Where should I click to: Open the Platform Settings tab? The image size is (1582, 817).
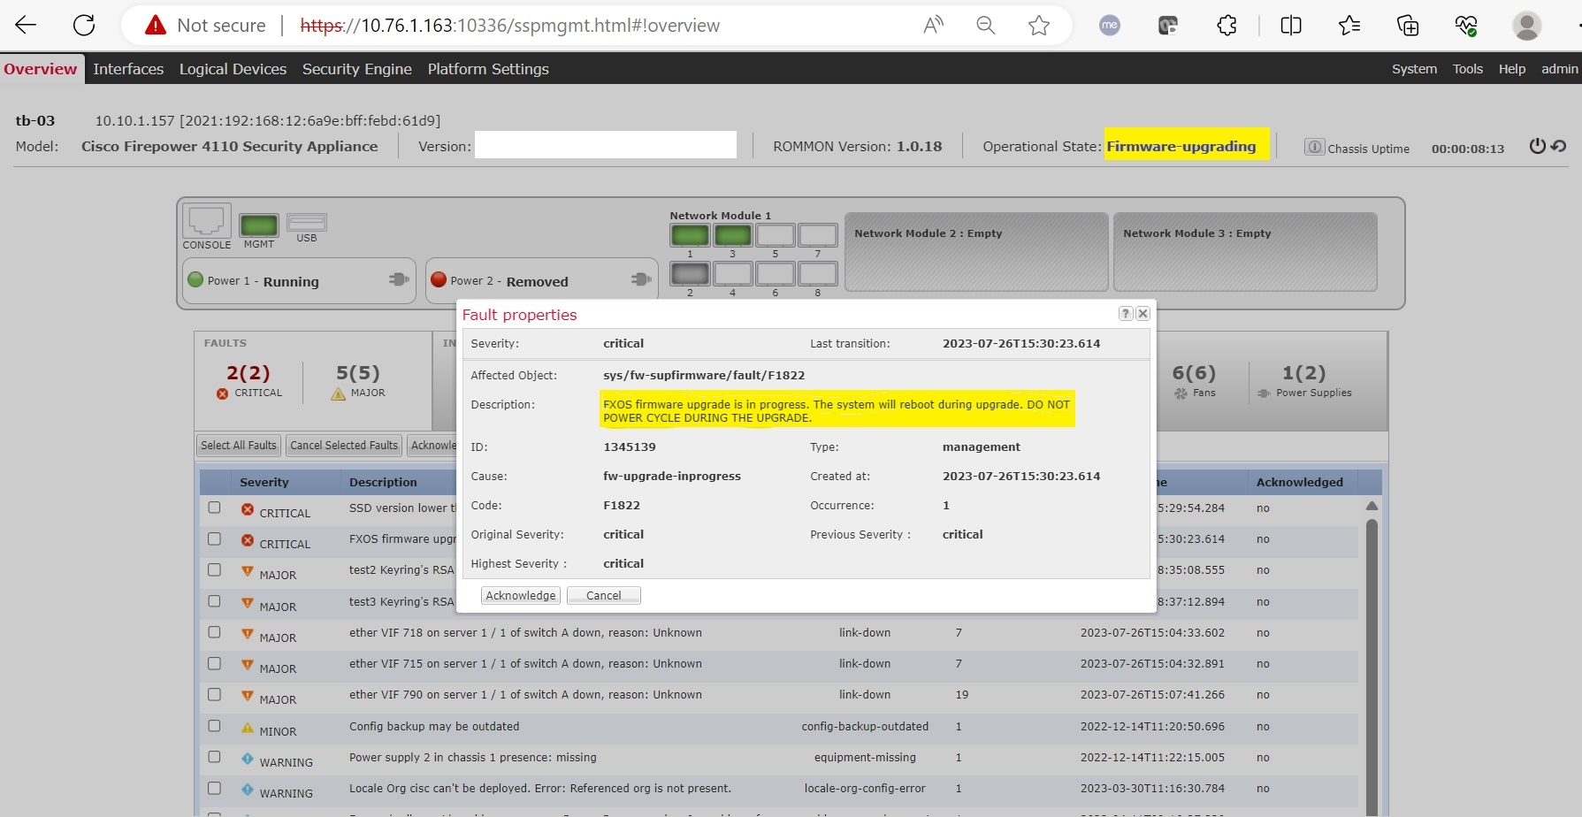pos(488,69)
